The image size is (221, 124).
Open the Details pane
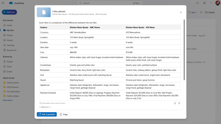pyautogui.click(x=210, y=12)
